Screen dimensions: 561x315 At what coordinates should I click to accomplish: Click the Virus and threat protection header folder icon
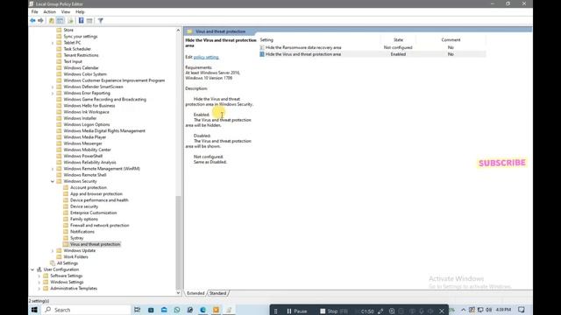point(189,31)
